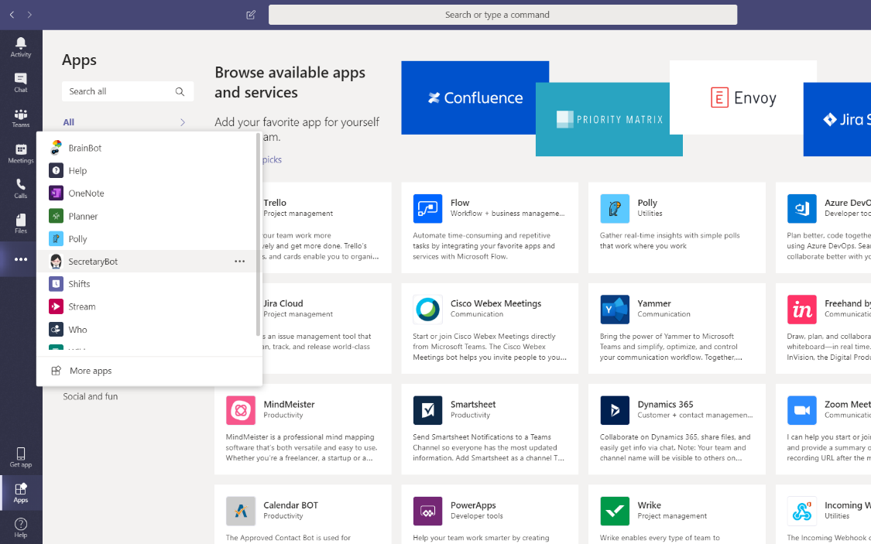This screenshot has width=871, height=544.
Task: Select Planner from the apps flyout
Action: click(83, 217)
